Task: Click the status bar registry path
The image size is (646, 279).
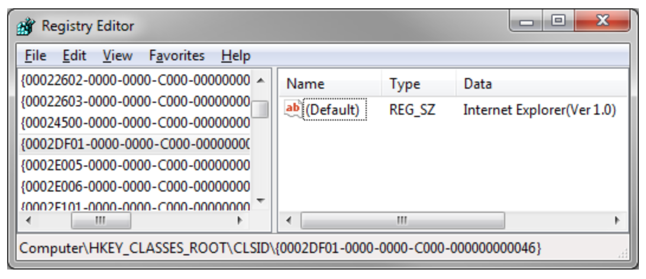Action: (280, 248)
